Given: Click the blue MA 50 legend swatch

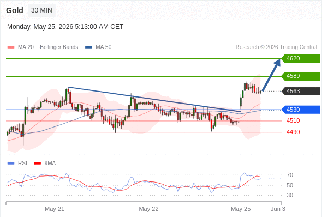Looking at the screenshot, I should pyautogui.click(x=89, y=47).
